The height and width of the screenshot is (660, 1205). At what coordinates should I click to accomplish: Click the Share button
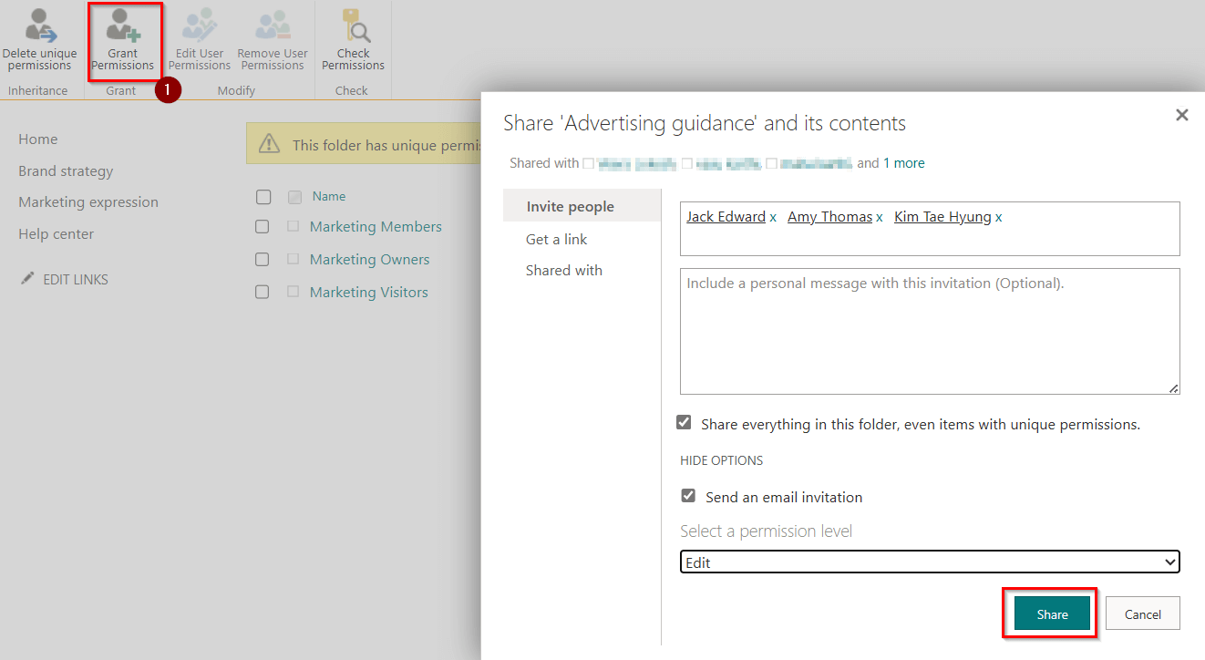[1052, 614]
